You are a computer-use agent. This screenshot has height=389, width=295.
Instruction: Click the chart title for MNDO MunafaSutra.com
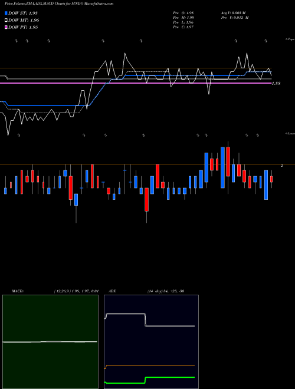point(59,4)
